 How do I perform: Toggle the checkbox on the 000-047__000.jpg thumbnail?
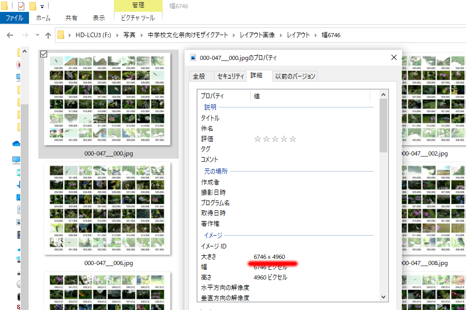[43, 54]
